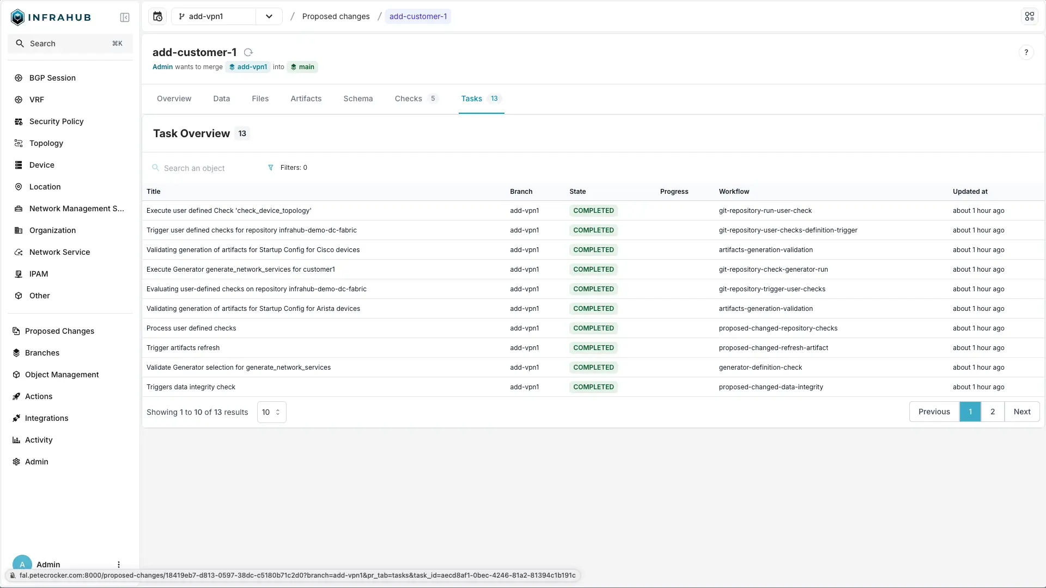Click the IPAM icon
The image size is (1046, 588).
click(x=19, y=274)
